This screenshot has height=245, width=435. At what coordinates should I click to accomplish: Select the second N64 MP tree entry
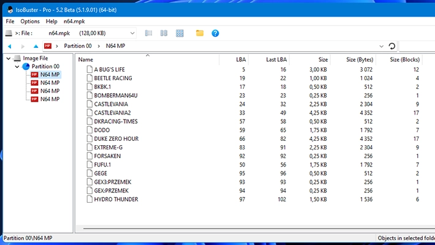[x=50, y=83]
